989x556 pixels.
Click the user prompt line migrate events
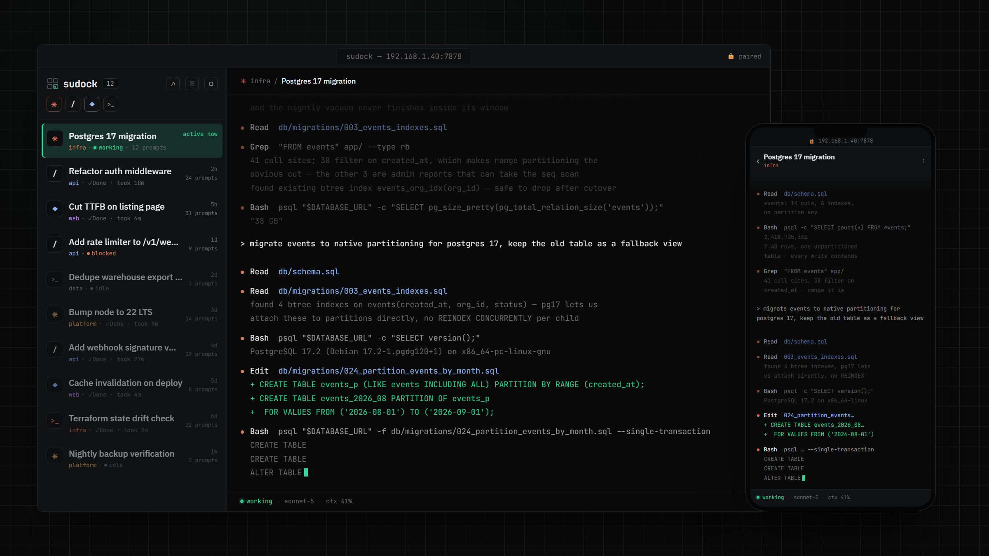[x=461, y=244]
